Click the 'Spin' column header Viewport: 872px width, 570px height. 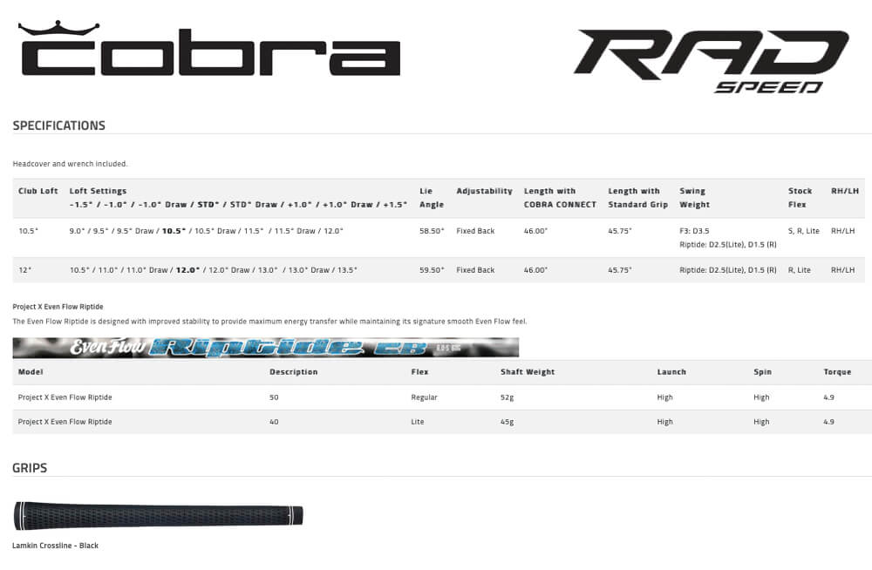tap(762, 372)
